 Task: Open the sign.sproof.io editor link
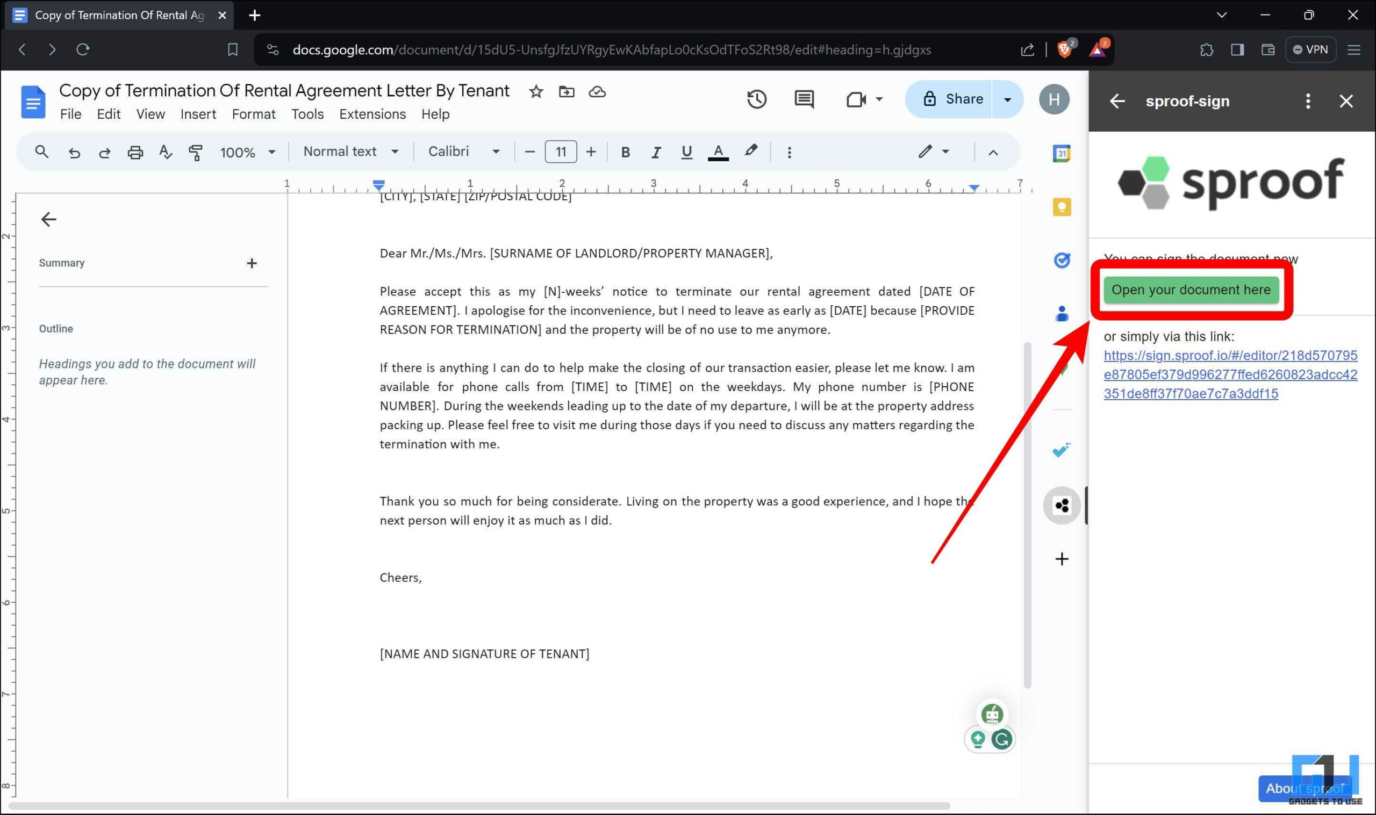1230,374
